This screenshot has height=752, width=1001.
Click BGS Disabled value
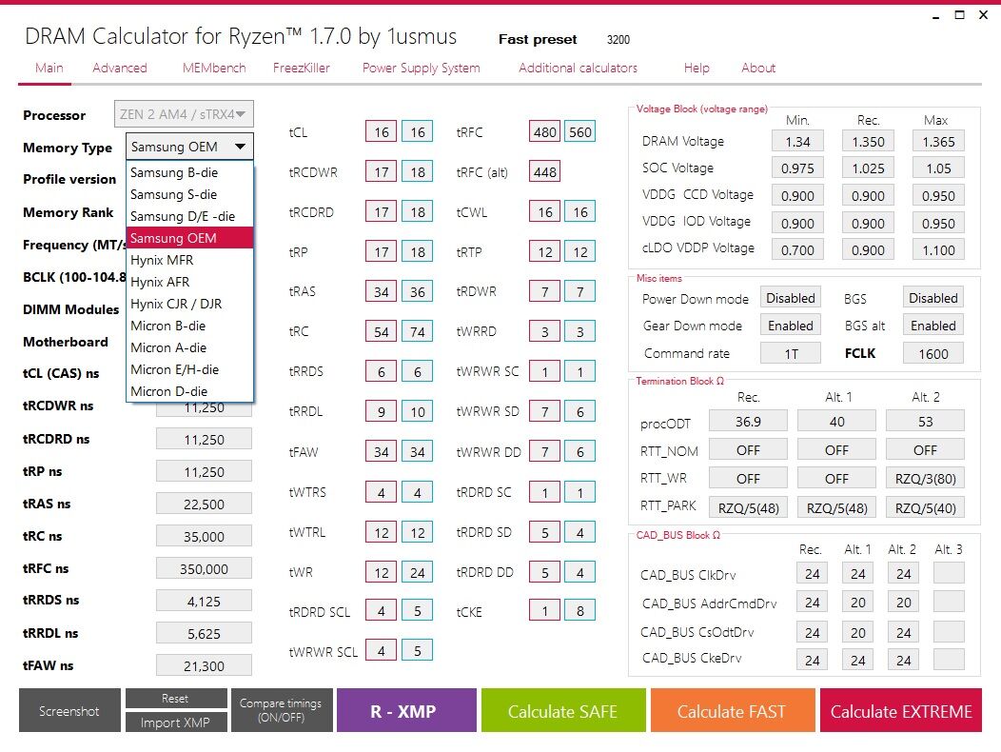933,298
